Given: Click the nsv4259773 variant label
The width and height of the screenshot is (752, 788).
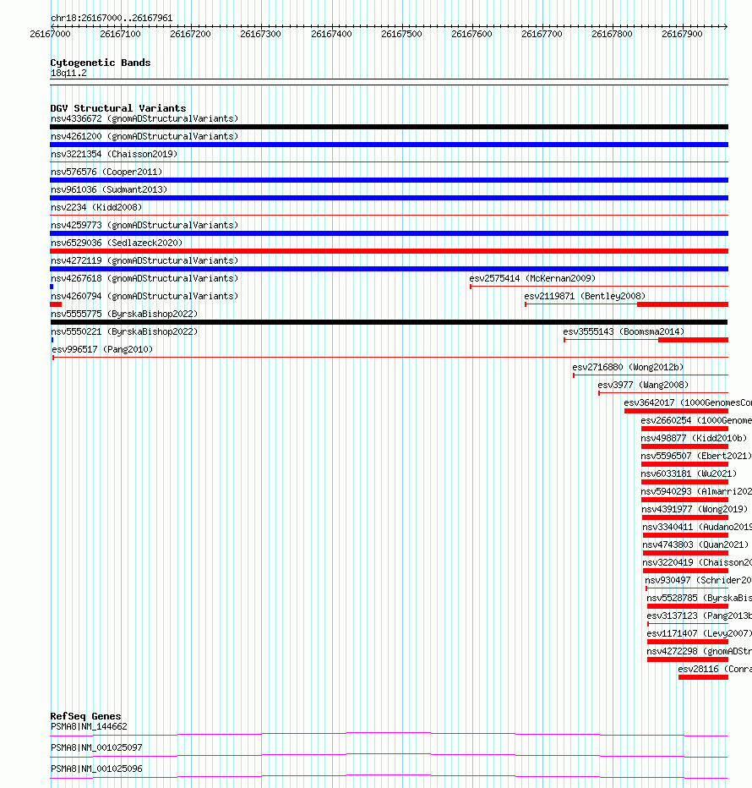Looking at the screenshot, I should [x=144, y=225].
